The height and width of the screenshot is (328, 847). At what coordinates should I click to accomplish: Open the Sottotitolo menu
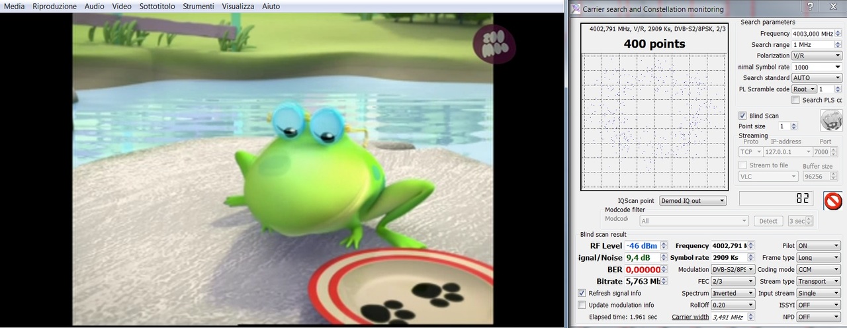point(157,6)
